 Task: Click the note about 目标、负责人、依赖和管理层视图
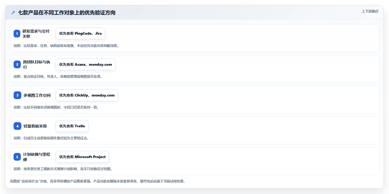[x=58, y=76]
